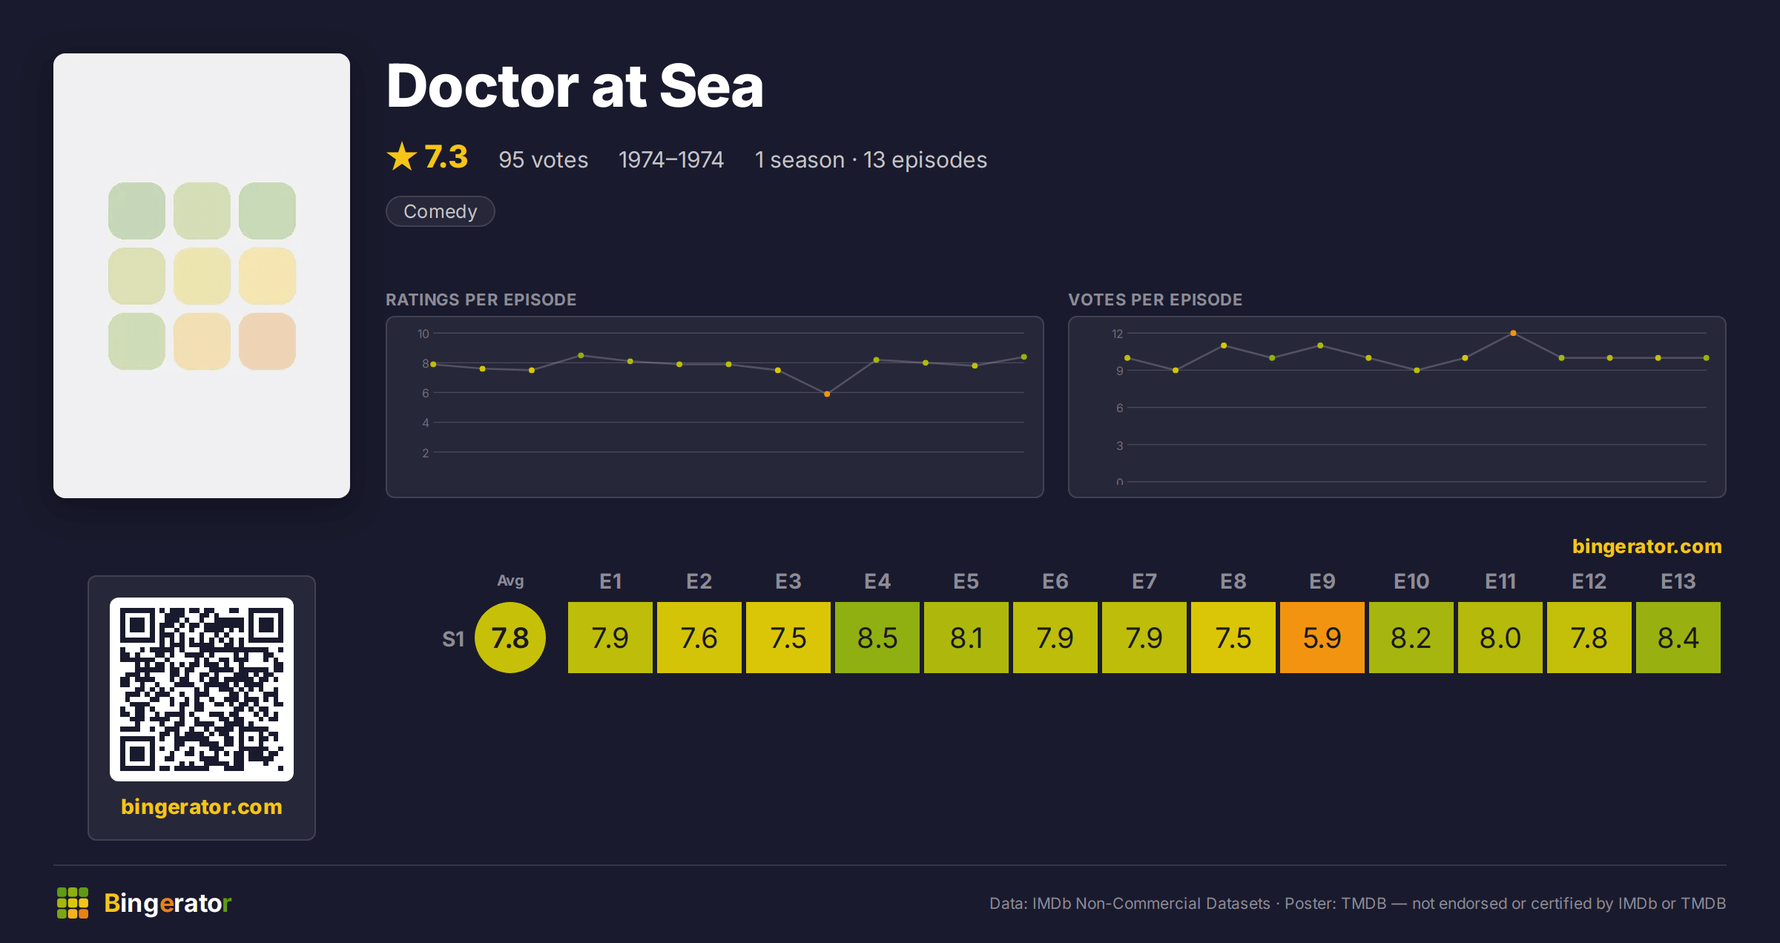The height and width of the screenshot is (943, 1780).
Task: Click the QR code image
Action: tap(202, 689)
